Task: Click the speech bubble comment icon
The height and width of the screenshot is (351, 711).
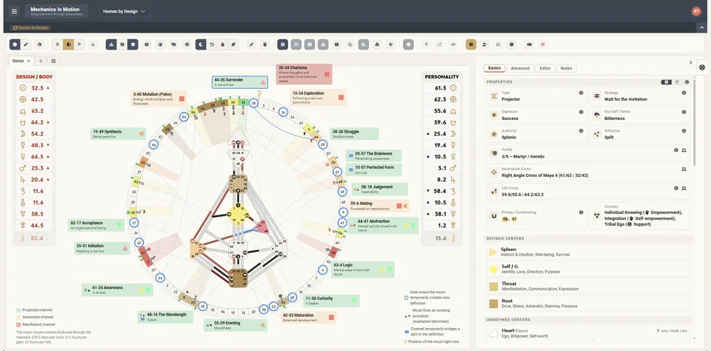Action: tap(336, 44)
